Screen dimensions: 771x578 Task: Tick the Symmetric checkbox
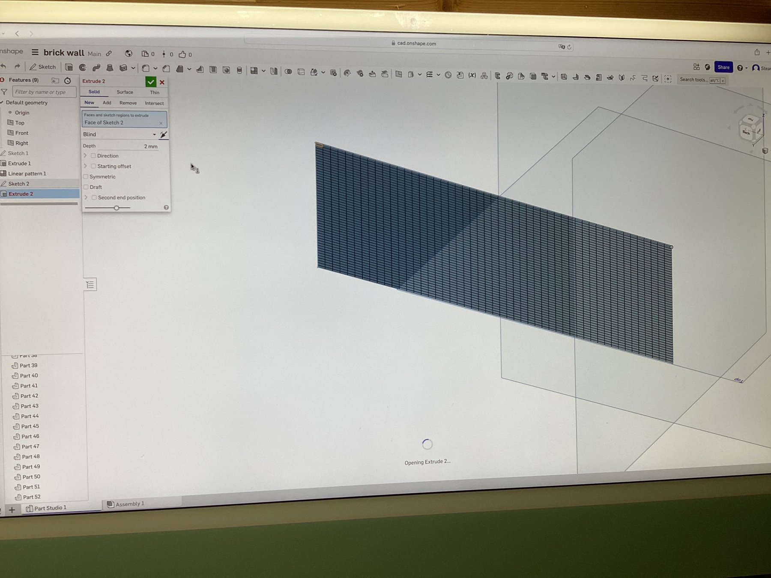pos(86,176)
